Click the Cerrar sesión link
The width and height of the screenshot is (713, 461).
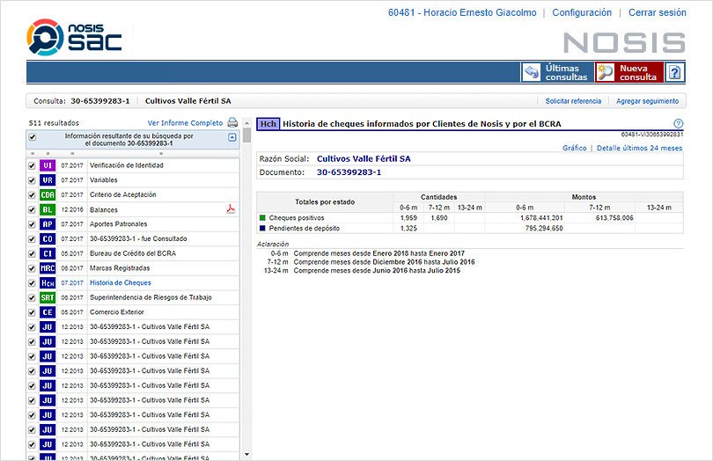[657, 12]
